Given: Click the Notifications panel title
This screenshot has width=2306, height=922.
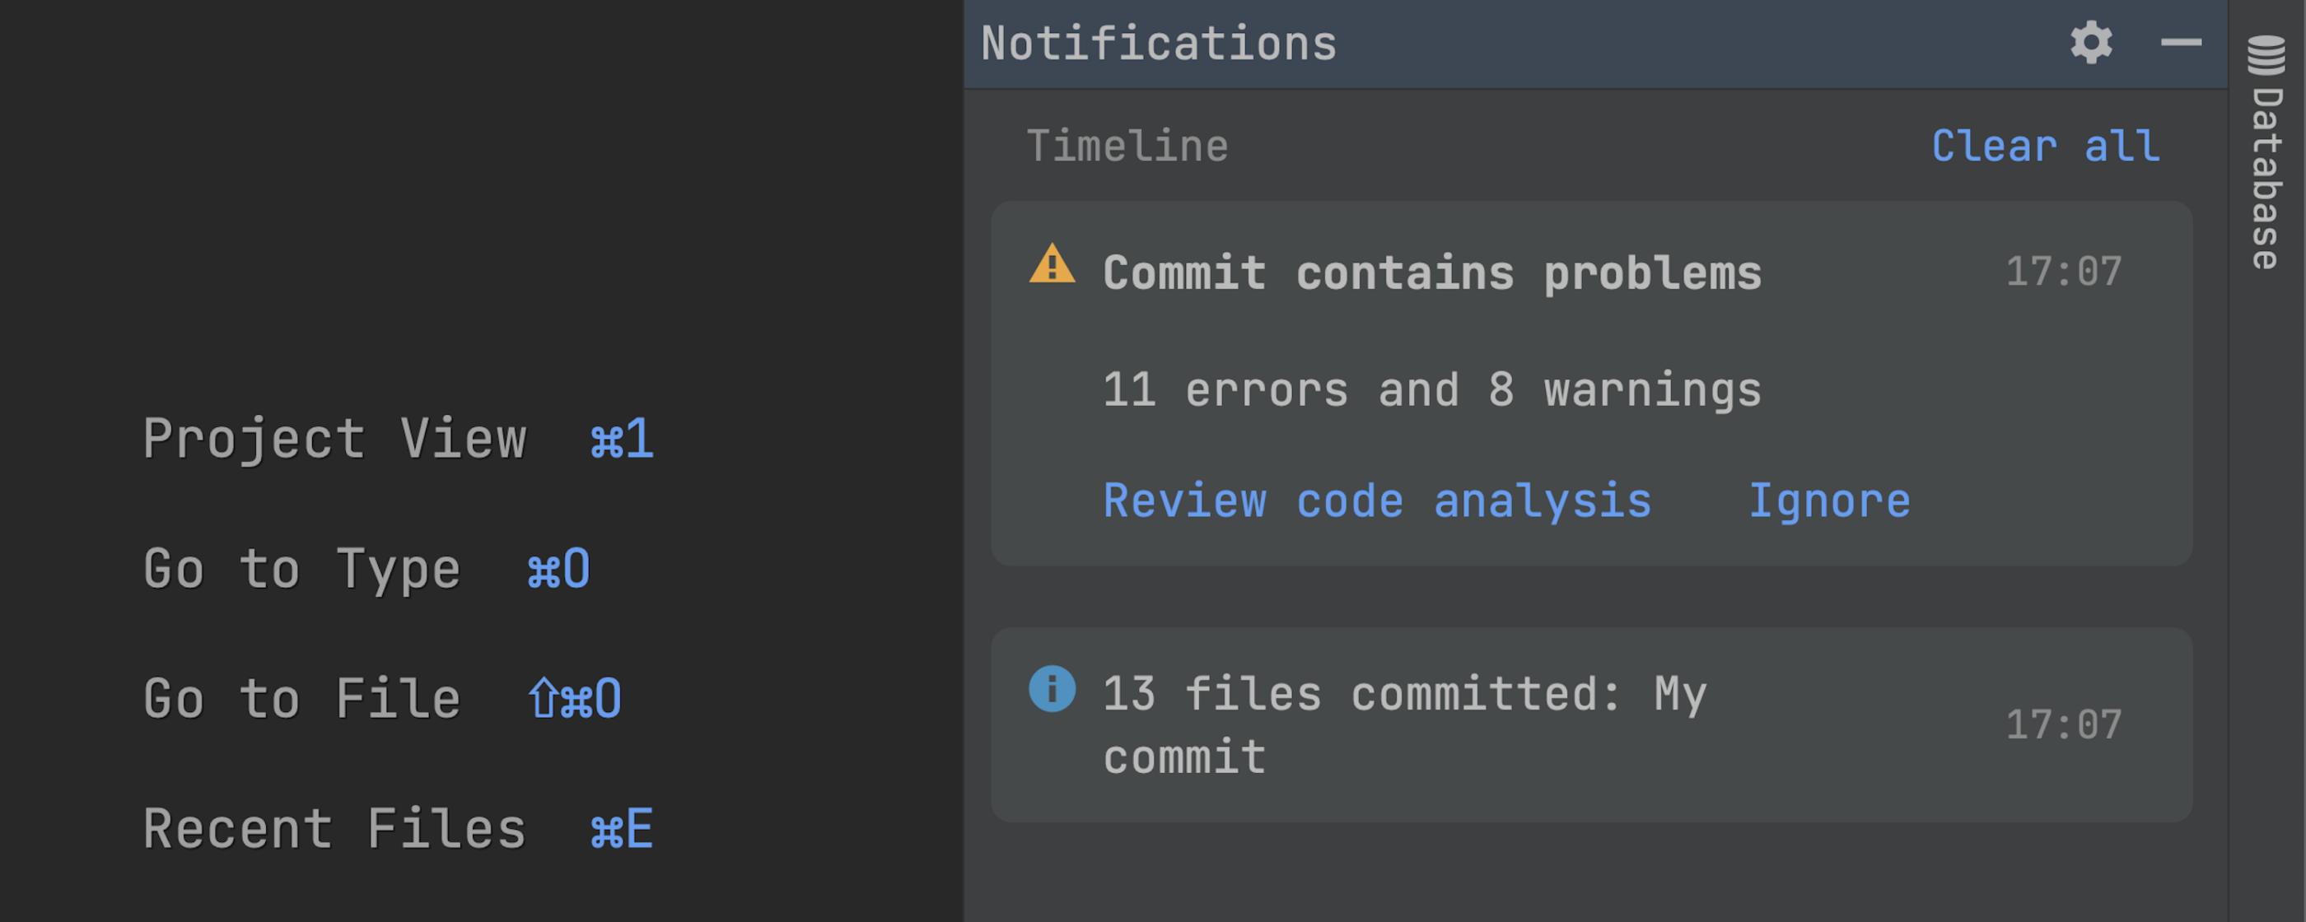Looking at the screenshot, I should (1159, 43).
